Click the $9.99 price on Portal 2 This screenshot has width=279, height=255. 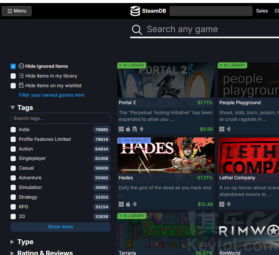(x=206, y=129)
